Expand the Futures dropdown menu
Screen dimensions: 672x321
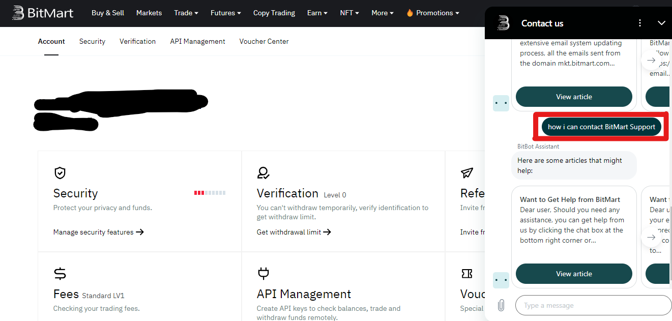click(226, 13)
